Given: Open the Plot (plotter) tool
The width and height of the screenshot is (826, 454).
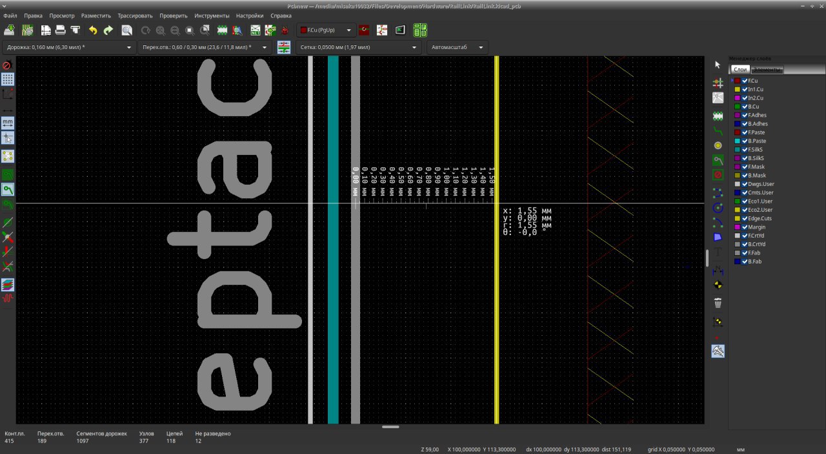Looking at the screenshot, I should pyautogui.click(x=75, y=30).
